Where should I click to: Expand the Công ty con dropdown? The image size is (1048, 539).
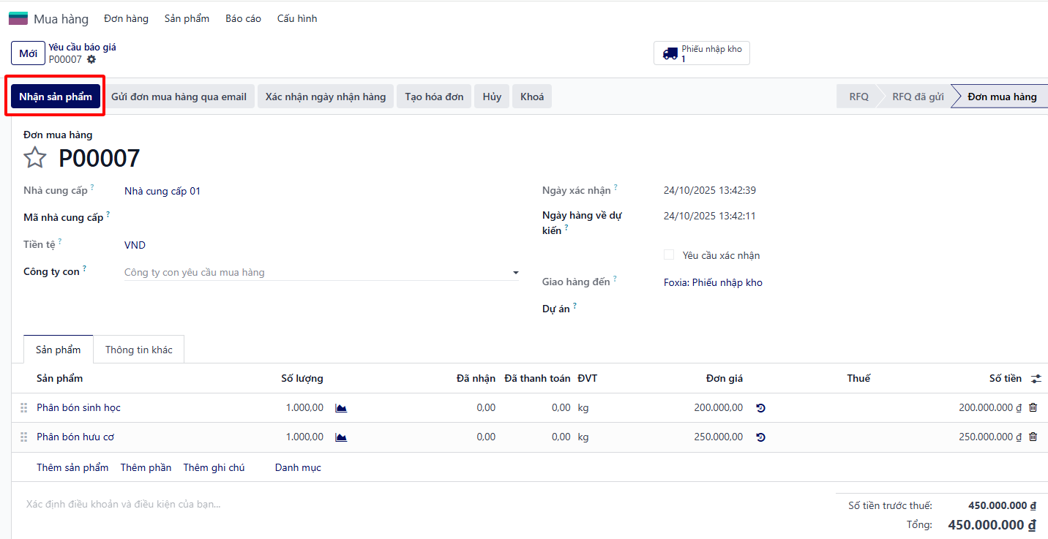click(x=515, y=273)
